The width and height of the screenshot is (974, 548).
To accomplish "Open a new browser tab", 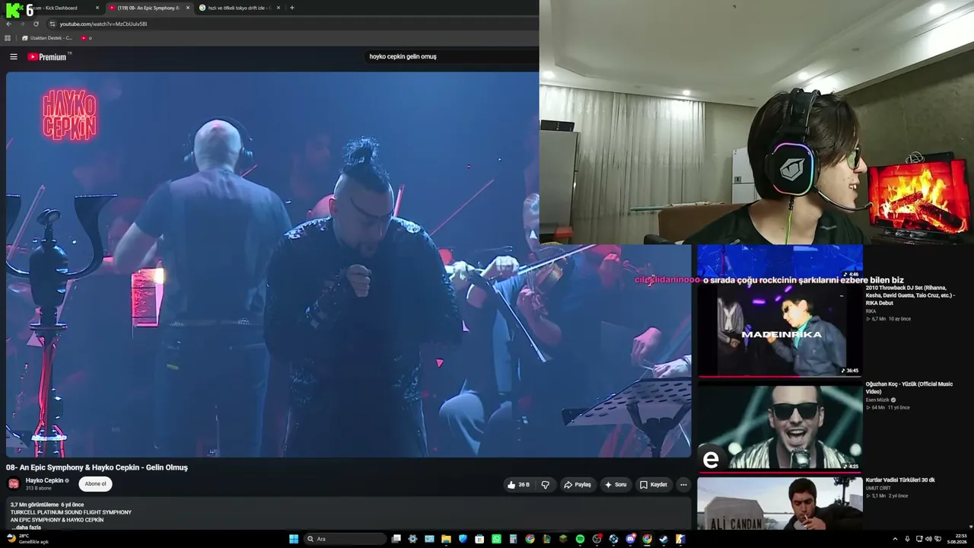I will [x=292, y=8].
